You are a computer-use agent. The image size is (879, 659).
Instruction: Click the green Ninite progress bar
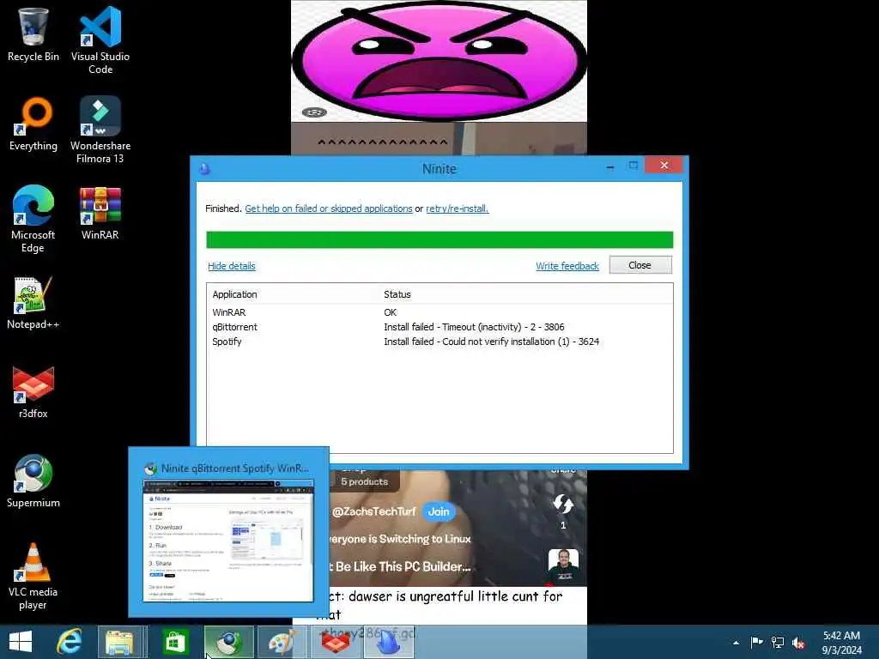[x=439, y=240]
